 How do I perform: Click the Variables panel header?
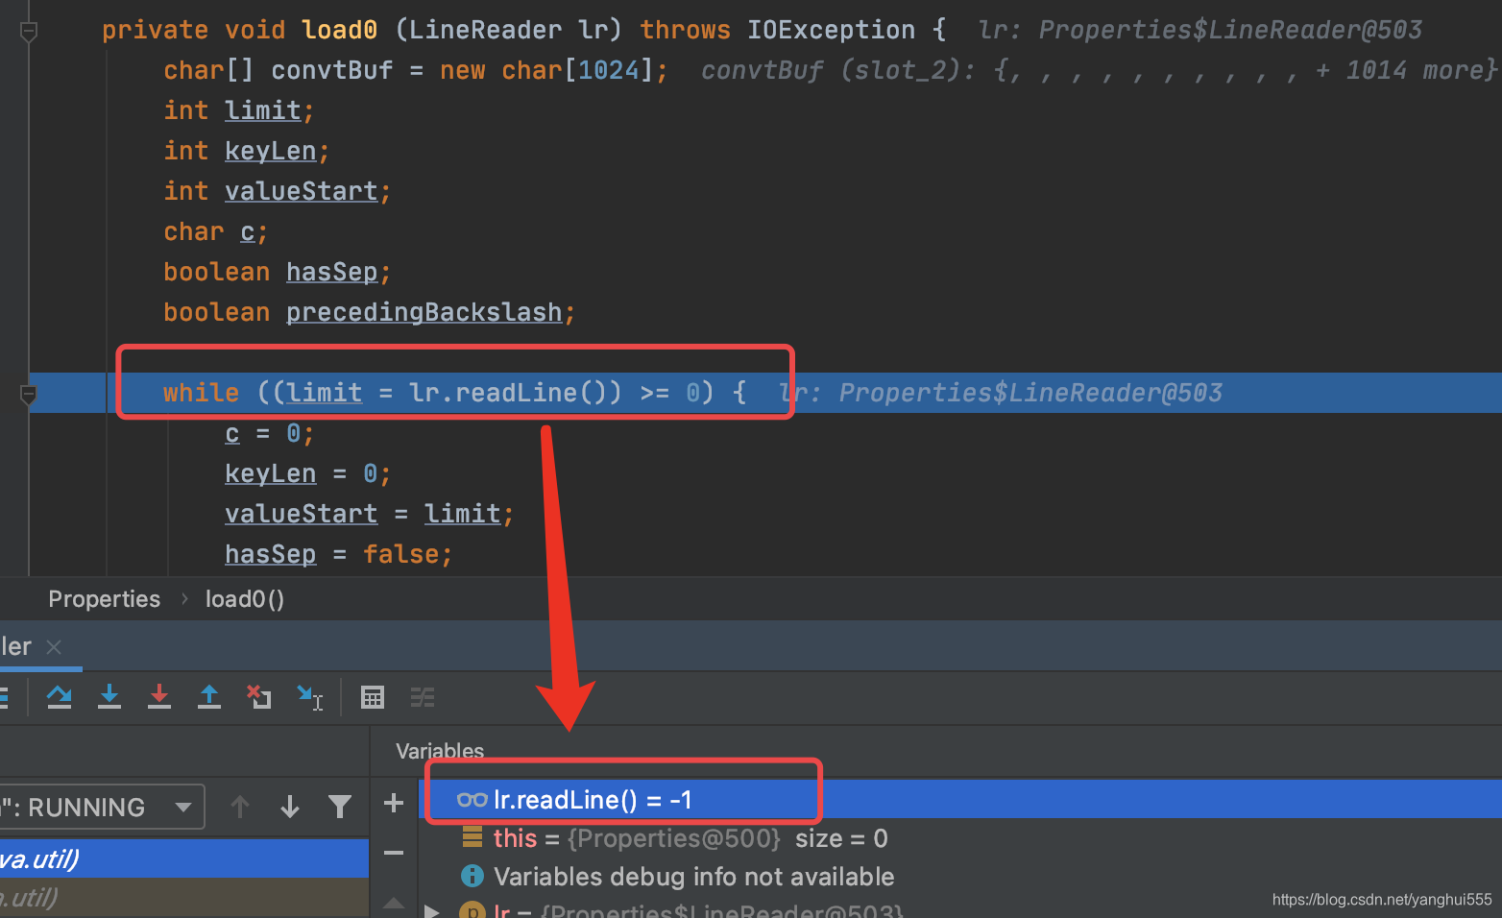[x=440, y=751]
